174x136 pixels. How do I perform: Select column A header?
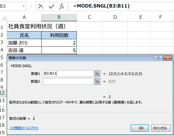pyautogui.click(x=24, y=17)
